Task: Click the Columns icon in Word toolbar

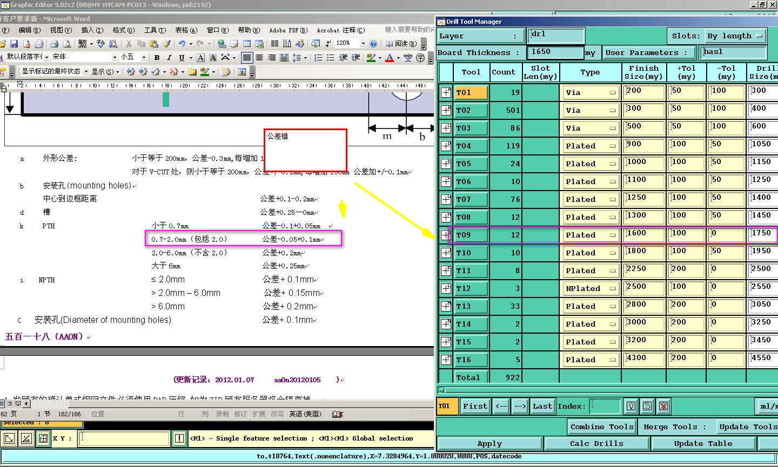Action: point(274,44)
